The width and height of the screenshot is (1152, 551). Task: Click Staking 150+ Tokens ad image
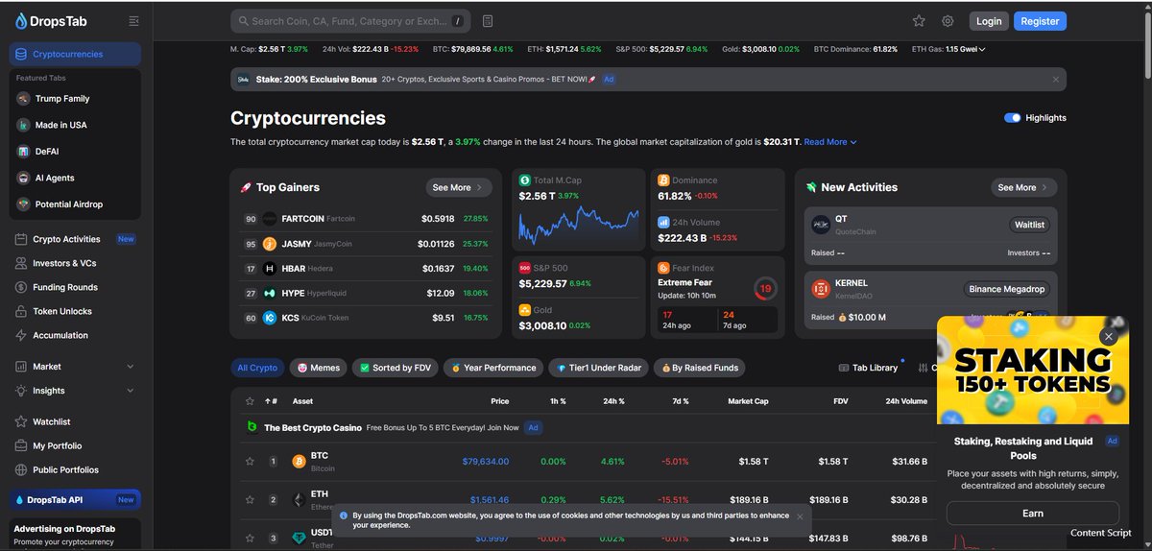[1033, 371]
